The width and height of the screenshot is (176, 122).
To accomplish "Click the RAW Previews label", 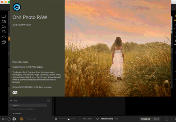I will [x=107, y=119].
